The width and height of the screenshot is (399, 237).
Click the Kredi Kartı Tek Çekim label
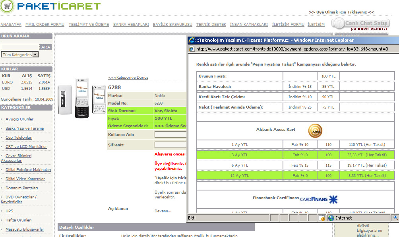pos(222,97)
